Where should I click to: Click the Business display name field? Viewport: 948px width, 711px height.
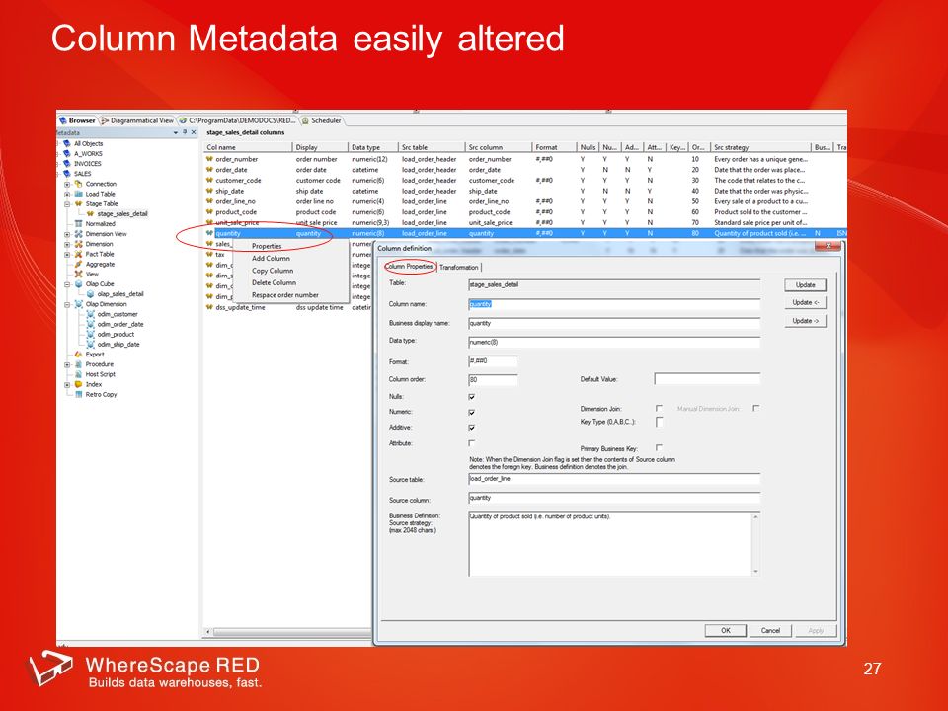click(614, 324)
